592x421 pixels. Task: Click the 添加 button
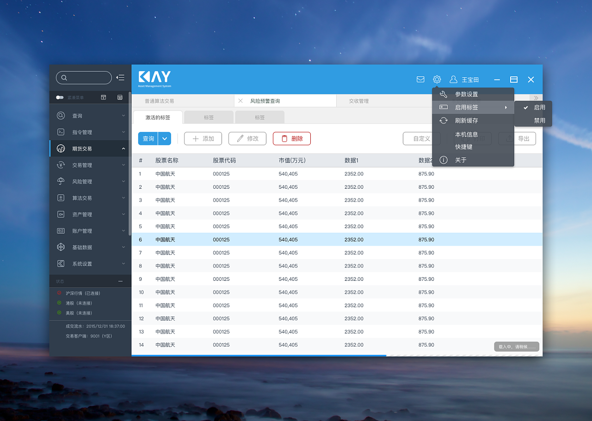[x=203, y=138]
